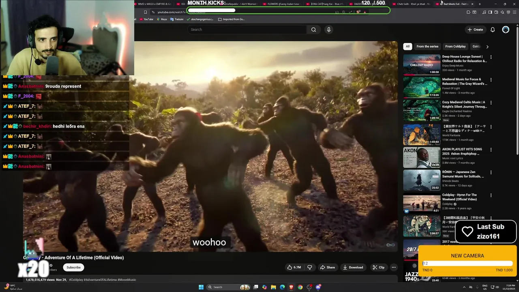Image resolution: width=519 pixels, height=292 pixels.
Task: Click the Clip scissors button
Action: tap(379, 267)
